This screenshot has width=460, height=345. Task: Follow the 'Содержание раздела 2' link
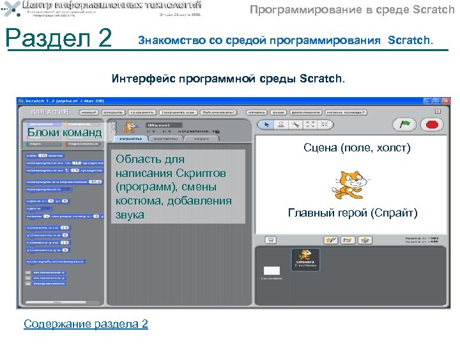click(x=86, y=324)
